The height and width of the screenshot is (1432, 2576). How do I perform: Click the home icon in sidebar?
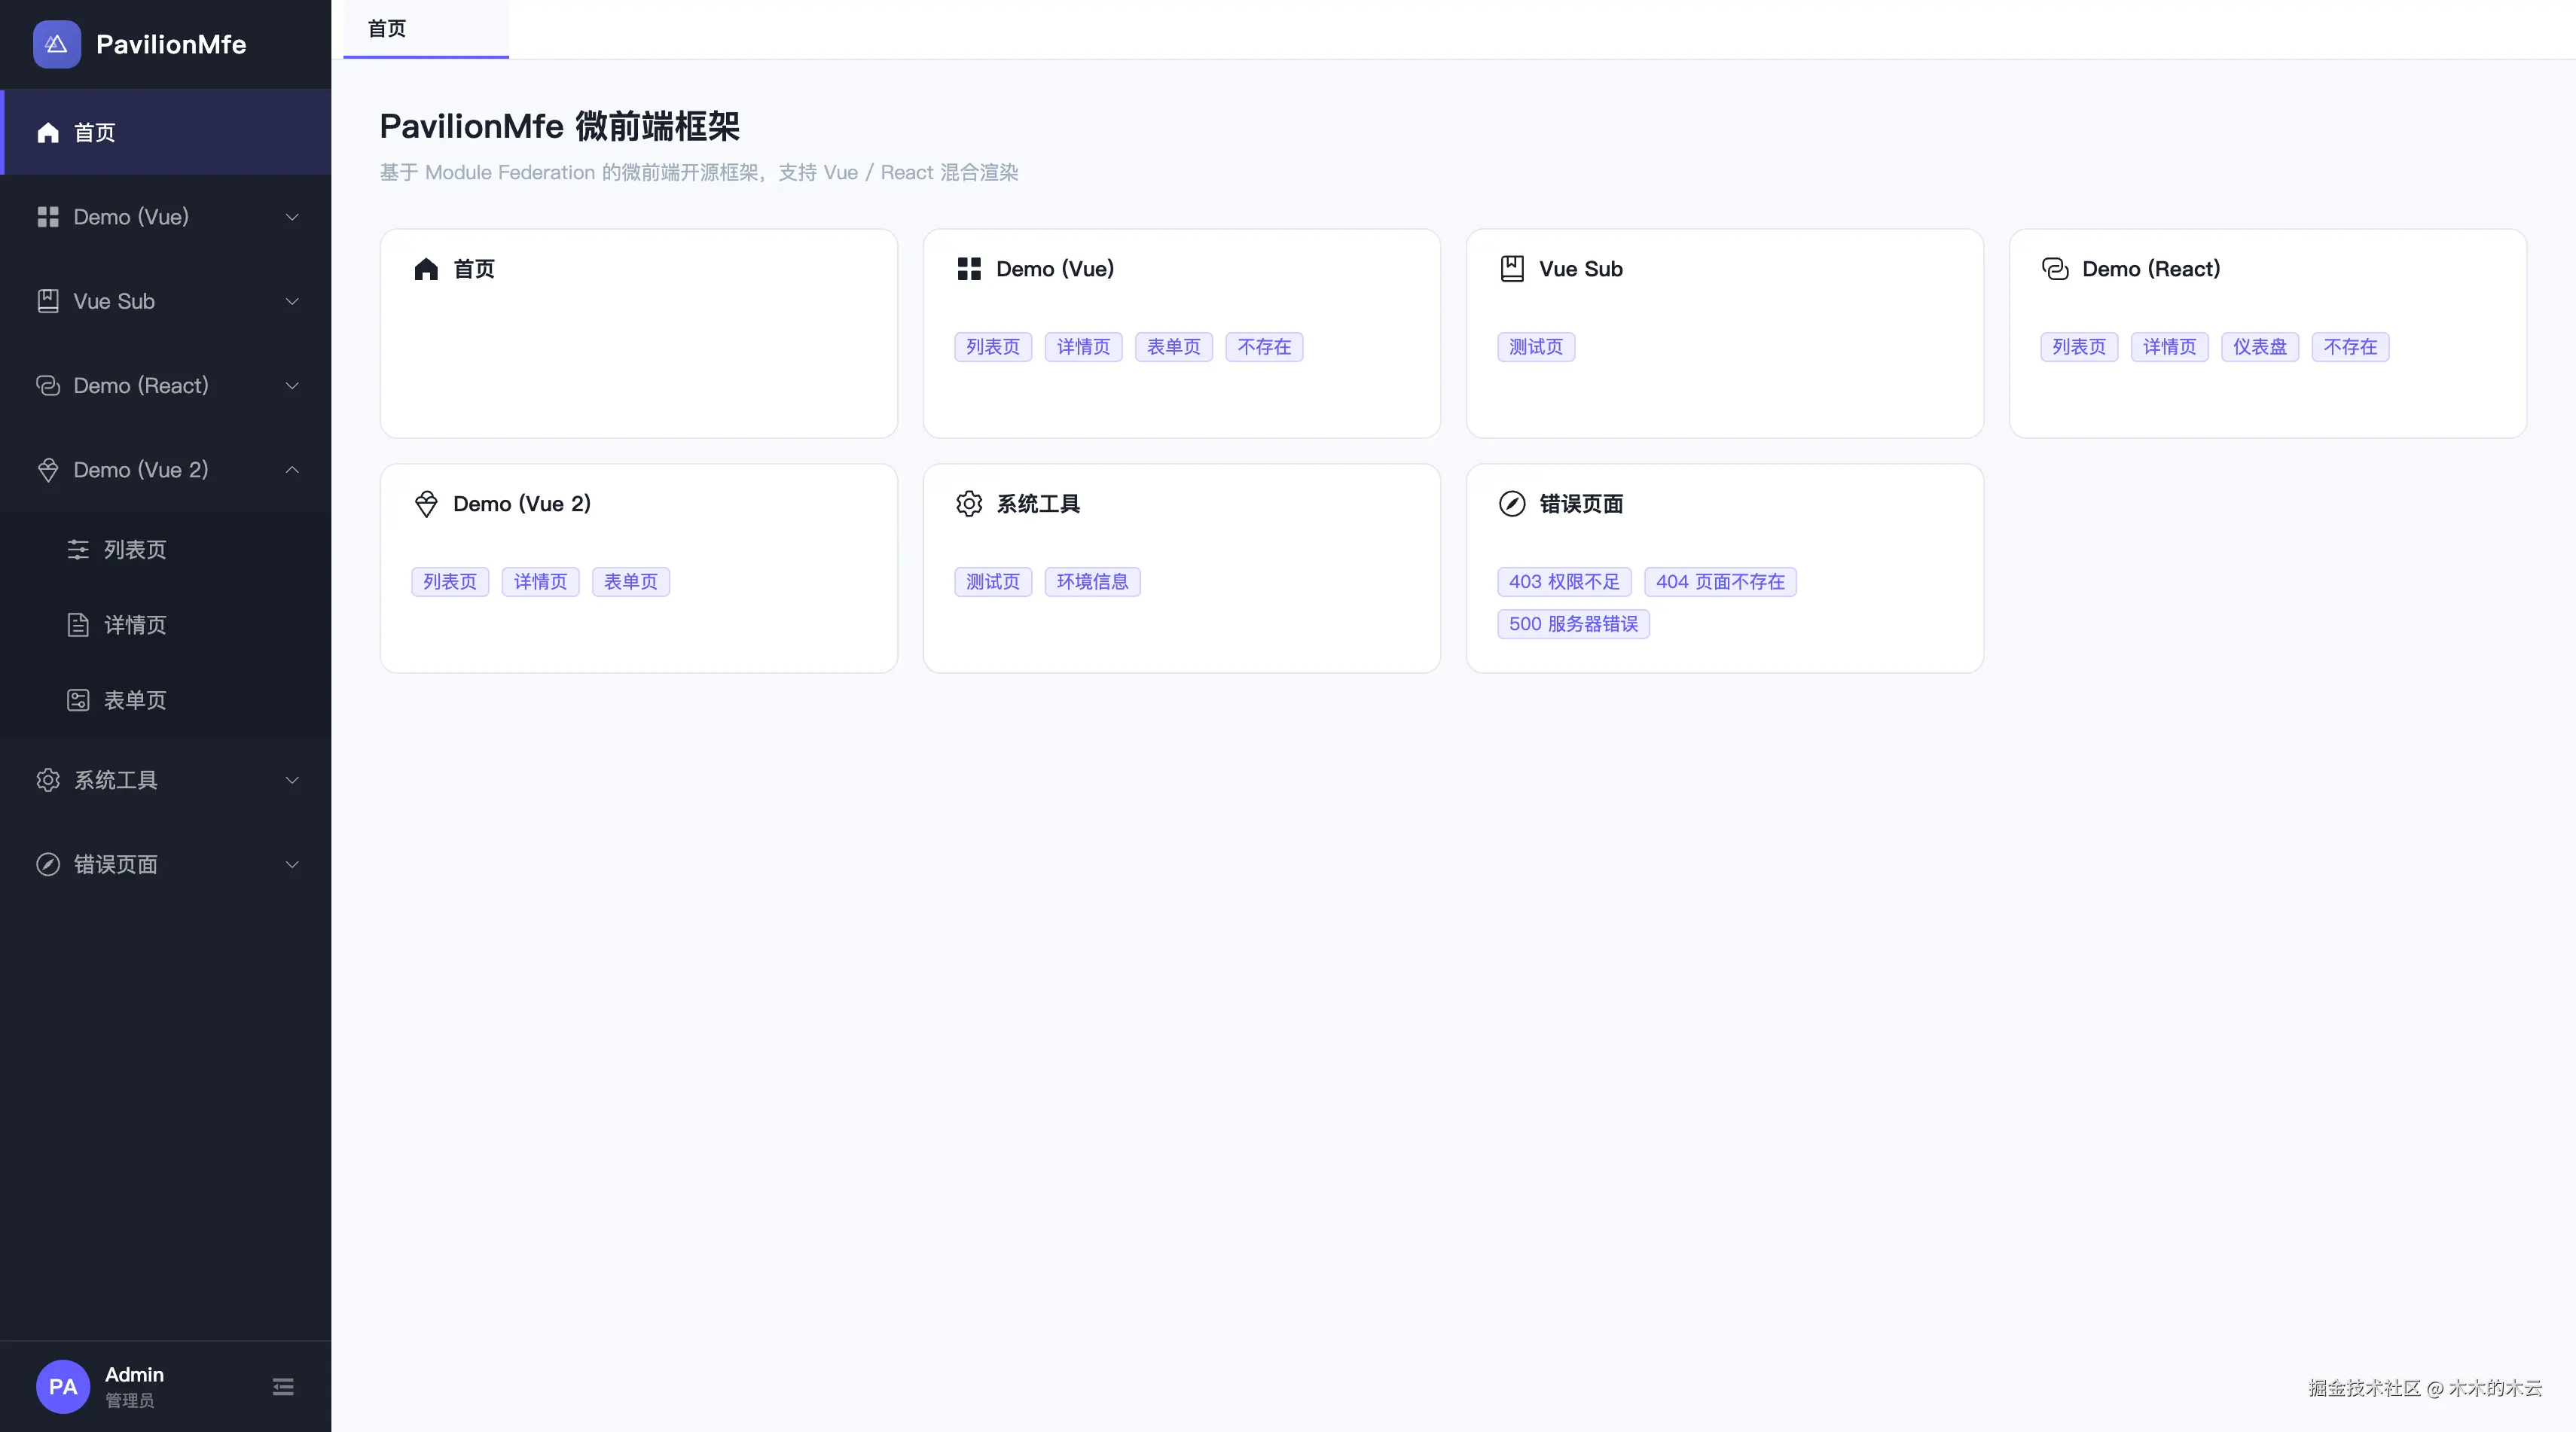[48, 132]
